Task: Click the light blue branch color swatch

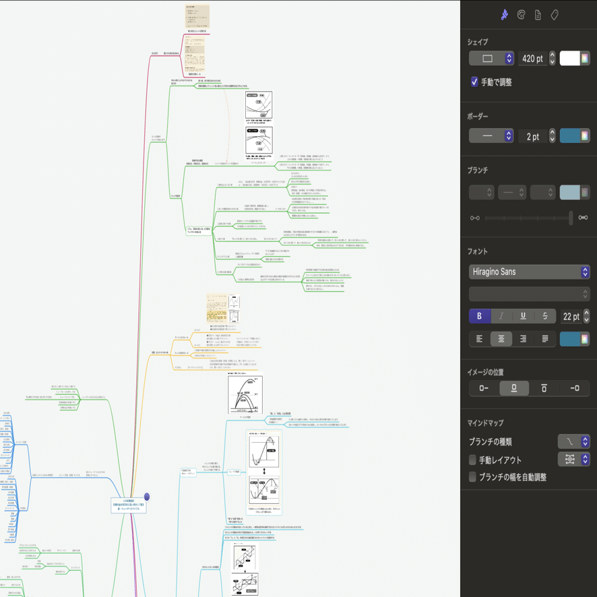Action: 569,192
